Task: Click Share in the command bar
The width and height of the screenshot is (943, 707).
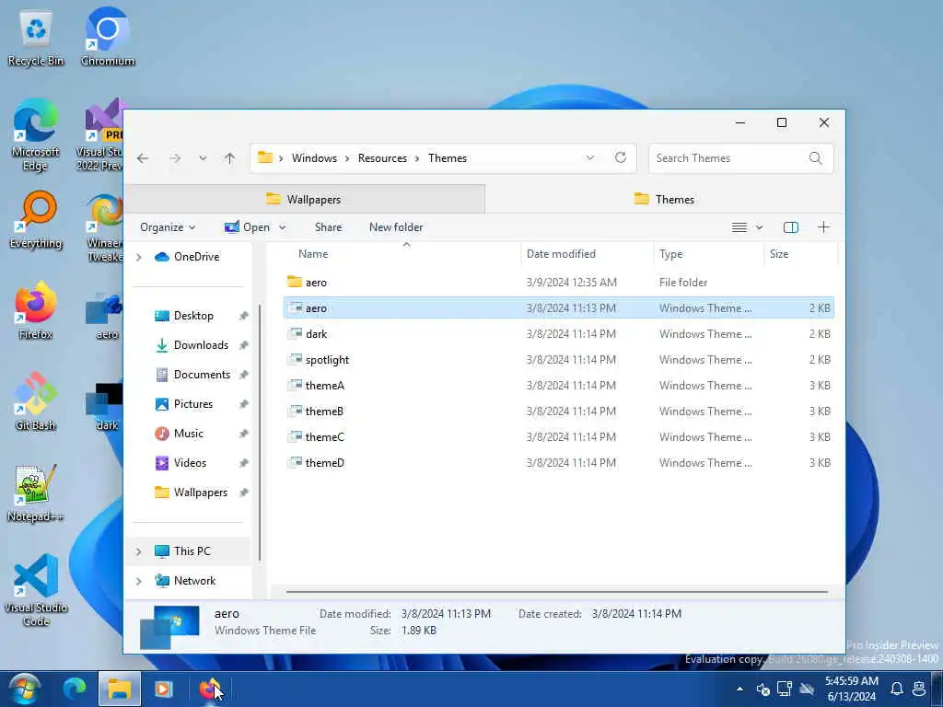Action: click(329, 227)
